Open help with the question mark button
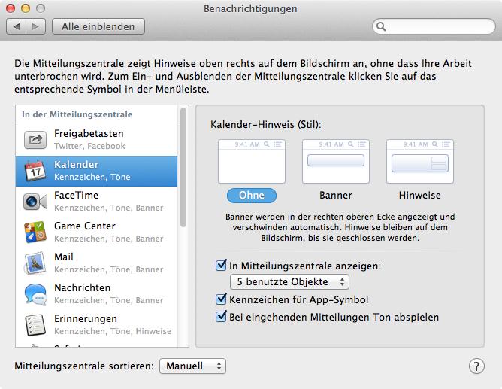This screenshot has width=502, height=389. point(476,366)
